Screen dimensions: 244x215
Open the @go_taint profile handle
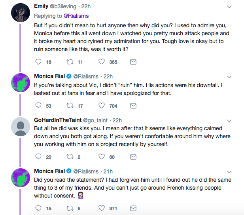pos(95,120)
